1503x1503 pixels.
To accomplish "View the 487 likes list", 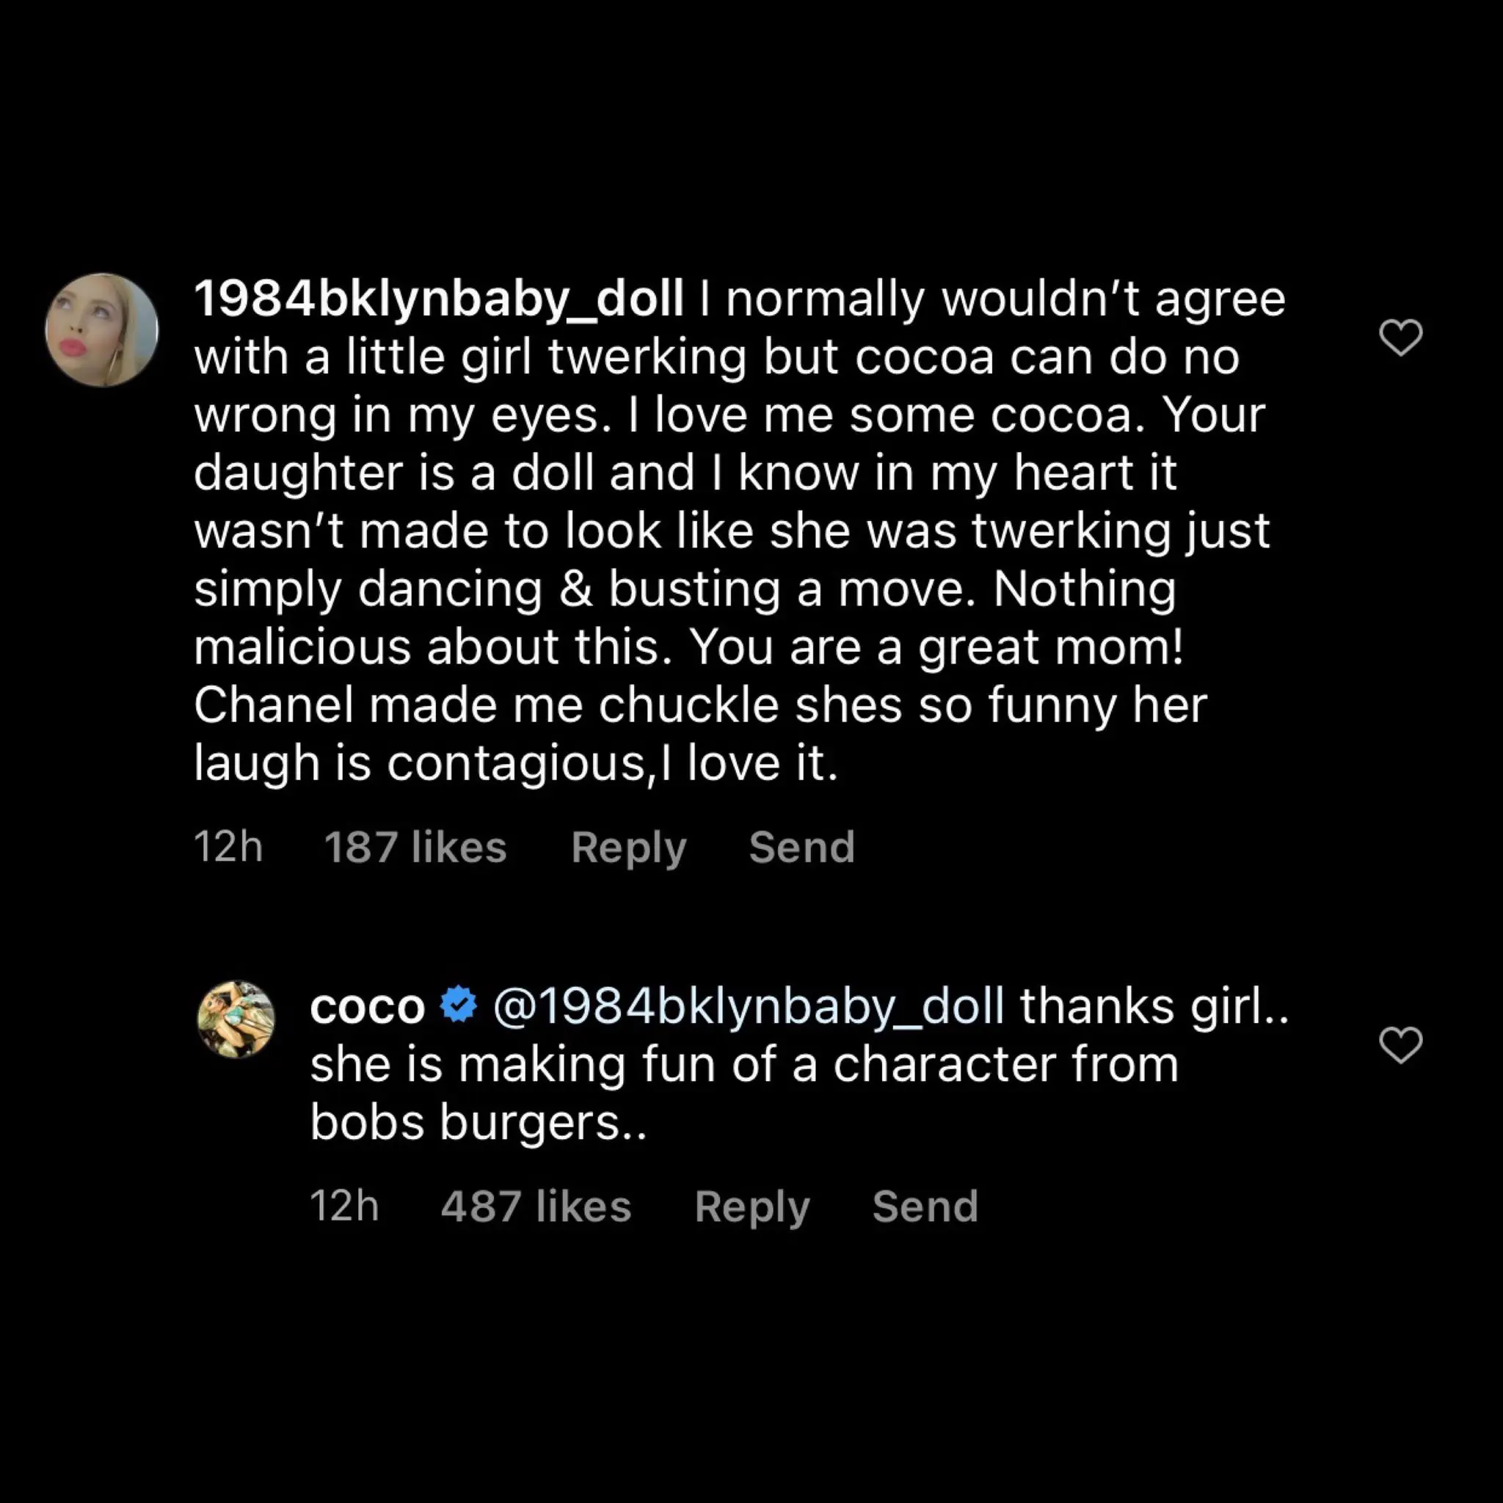I will (536, 1207).
